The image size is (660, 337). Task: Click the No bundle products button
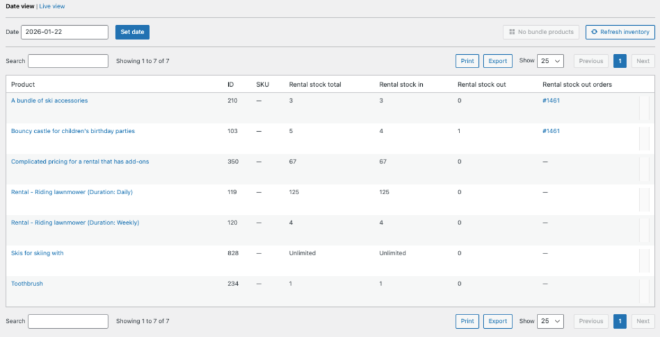[541, 32]
